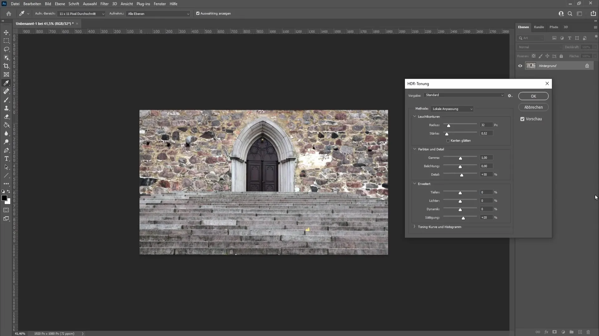Hide the Hintergrund layer visibility
Screen dimensions: 599x336
pos(520,66)
